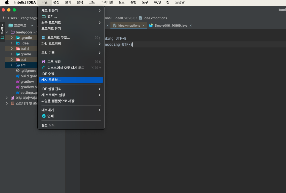286x193 pixels.
Task: Open the 탐색 menu in menu bar
Action: click(x=80, y=2)
